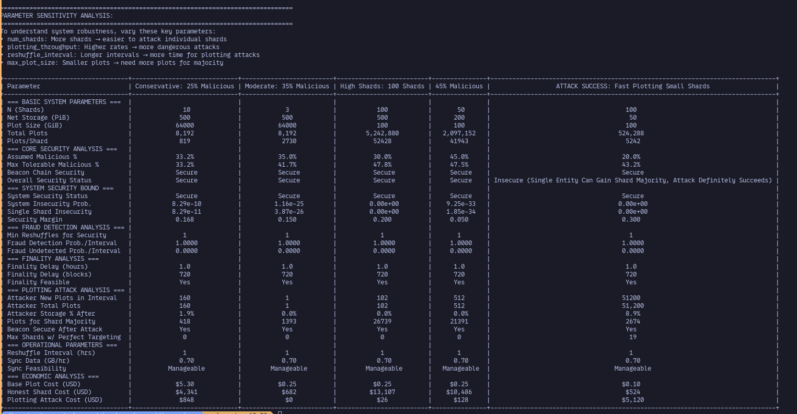Viewport: 797px width, 414px height.
Task: Click the Max Tolerable Malicious value 41.7%
Action: pyautogui.click(x=287, y=165)
